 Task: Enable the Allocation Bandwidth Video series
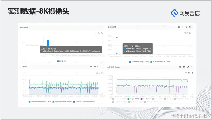(156, 102)
